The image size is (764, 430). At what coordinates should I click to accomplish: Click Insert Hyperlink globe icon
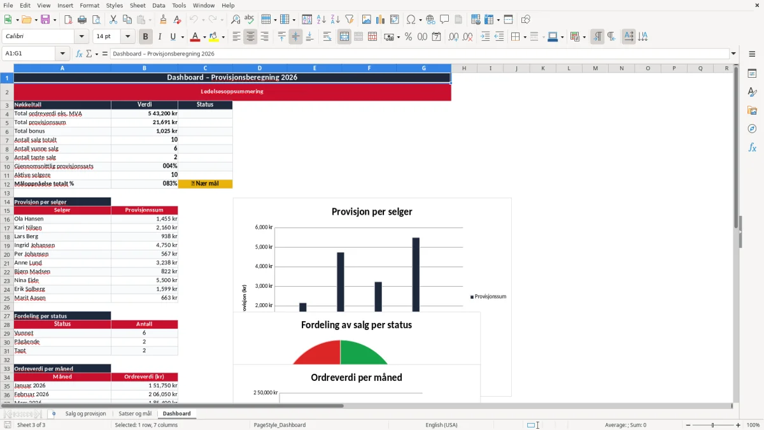pyautogui.click(x=430, y=20)
